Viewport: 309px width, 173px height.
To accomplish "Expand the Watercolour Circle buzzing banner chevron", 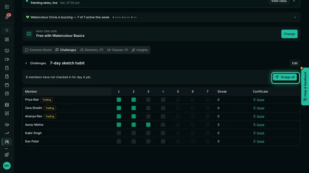I will pyautogui.click(x=295, y=17).
